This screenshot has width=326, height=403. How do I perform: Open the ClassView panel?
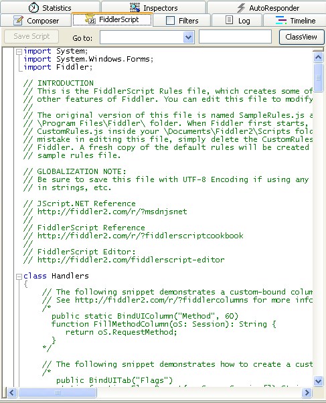pyautogui.click(x=301, y=37)
